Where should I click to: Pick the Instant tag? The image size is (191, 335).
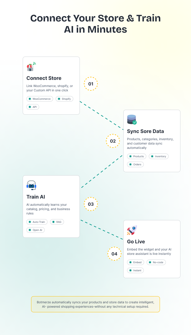pos(135,270)
